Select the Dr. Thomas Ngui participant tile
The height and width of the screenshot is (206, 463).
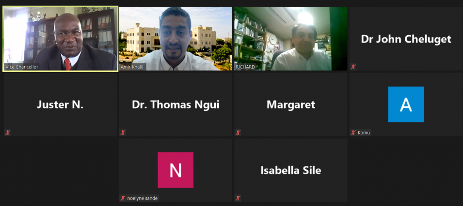(x=176, y=104)
